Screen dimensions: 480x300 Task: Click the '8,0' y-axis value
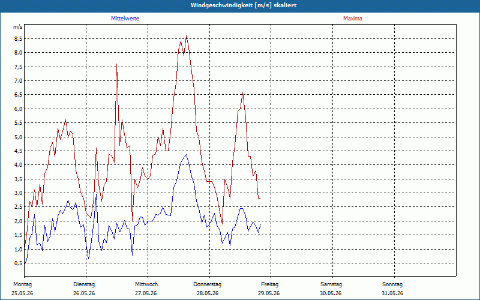19,53
